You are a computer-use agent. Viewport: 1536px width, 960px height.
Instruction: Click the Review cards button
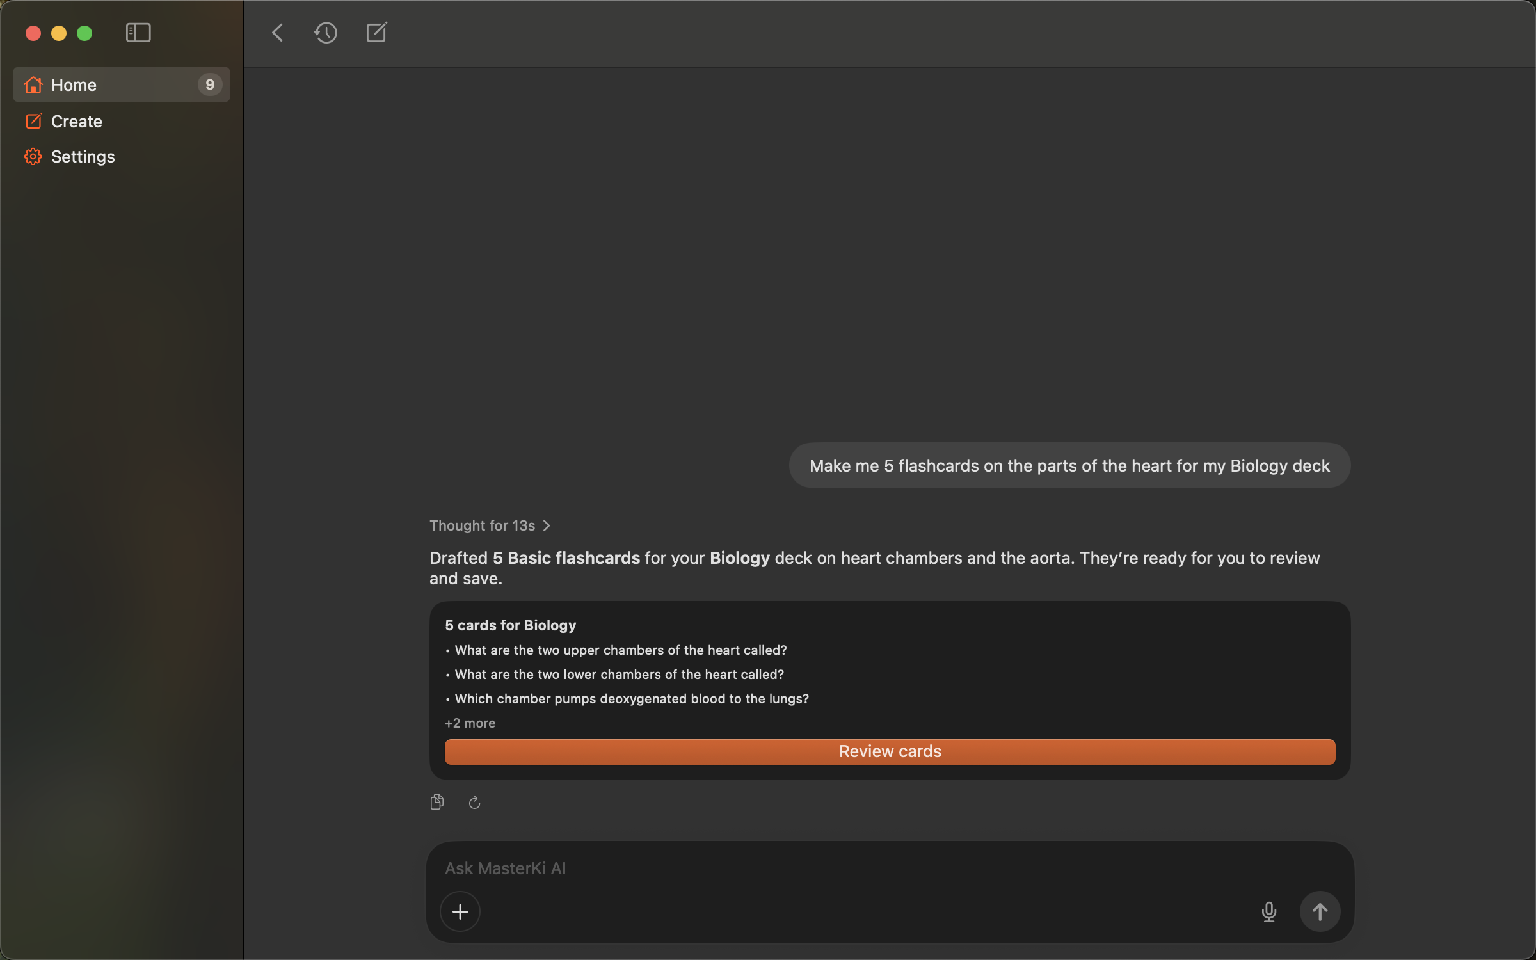890,751
